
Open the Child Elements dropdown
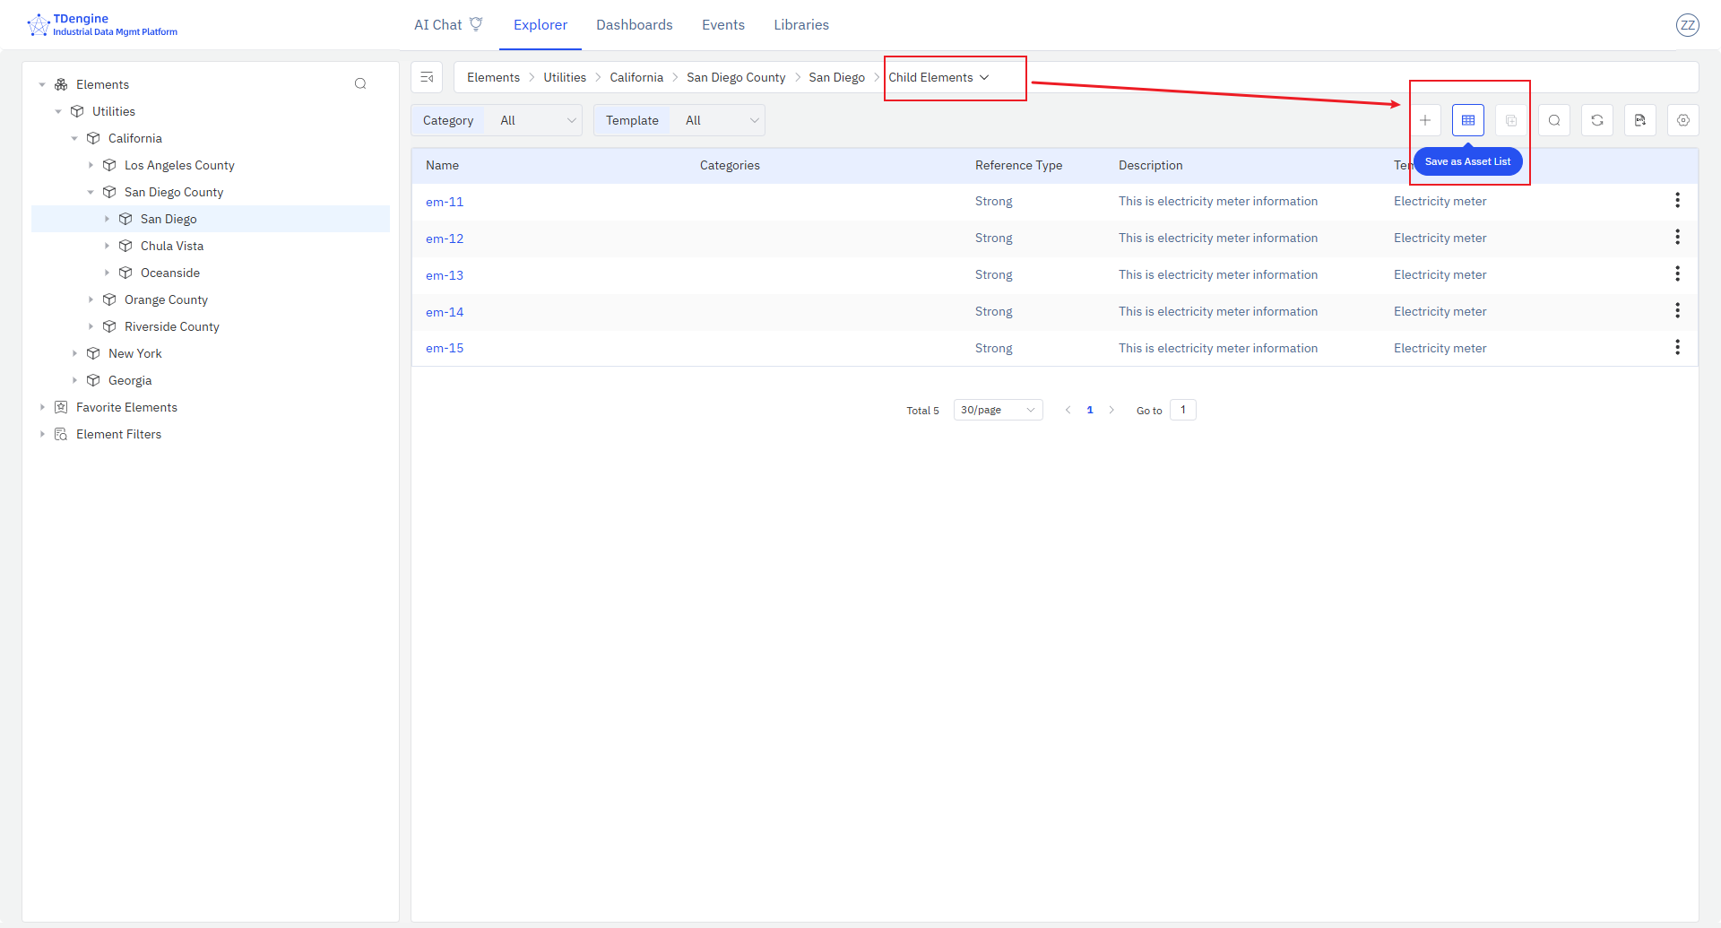(x=938, y=78)
